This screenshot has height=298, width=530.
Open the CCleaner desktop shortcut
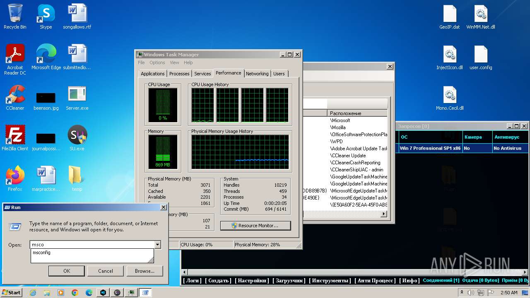[15, 98]
